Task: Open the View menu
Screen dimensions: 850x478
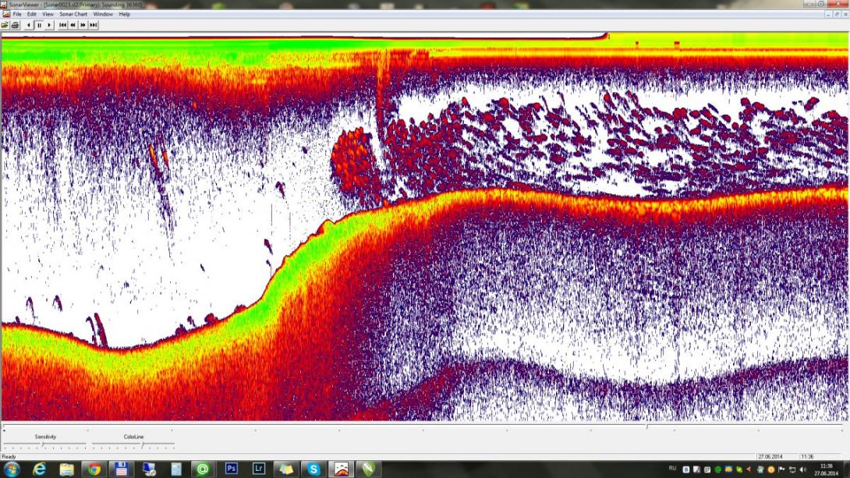Action: (x=48, y=14)
